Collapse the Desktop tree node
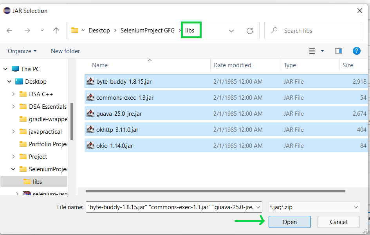This screenshot has width=370, height=235. click(9, 82)
